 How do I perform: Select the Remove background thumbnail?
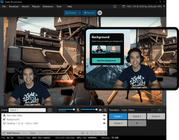(x=114, y=49)
